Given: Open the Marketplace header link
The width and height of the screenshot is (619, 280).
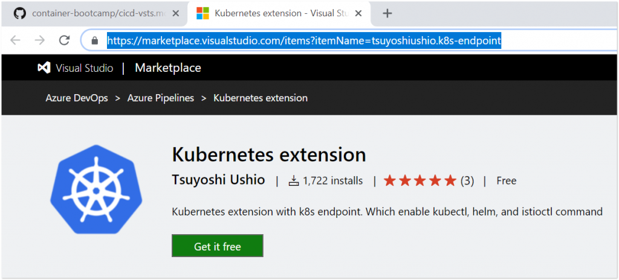Looking at the screenshot, I should 168,68.
